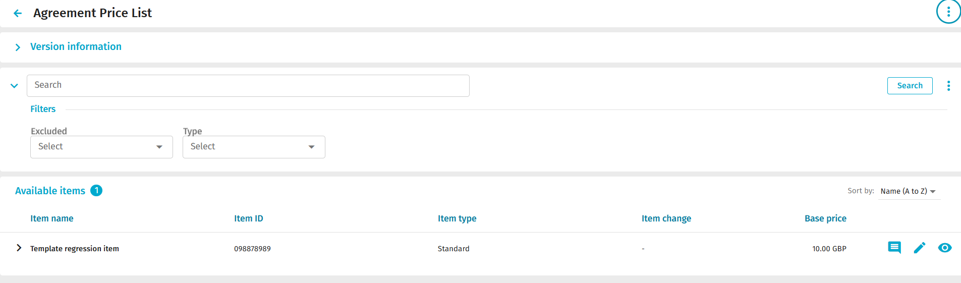Open the Excluded filter dropdown
The width and height of the screenshot is (961, 283).
(x=101, y=147)
